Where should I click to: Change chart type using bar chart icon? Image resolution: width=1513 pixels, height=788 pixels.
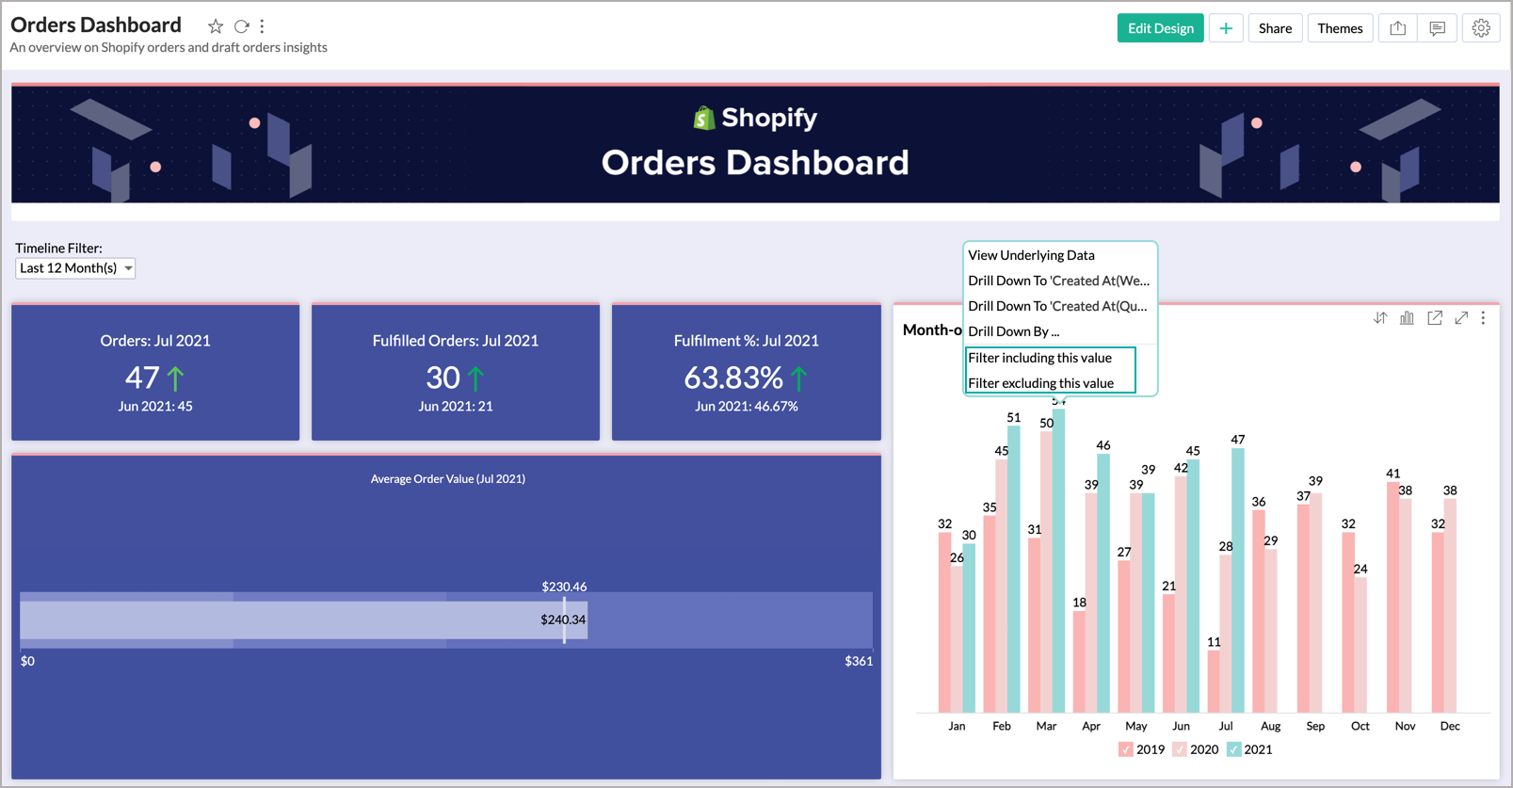point(1407,318)
